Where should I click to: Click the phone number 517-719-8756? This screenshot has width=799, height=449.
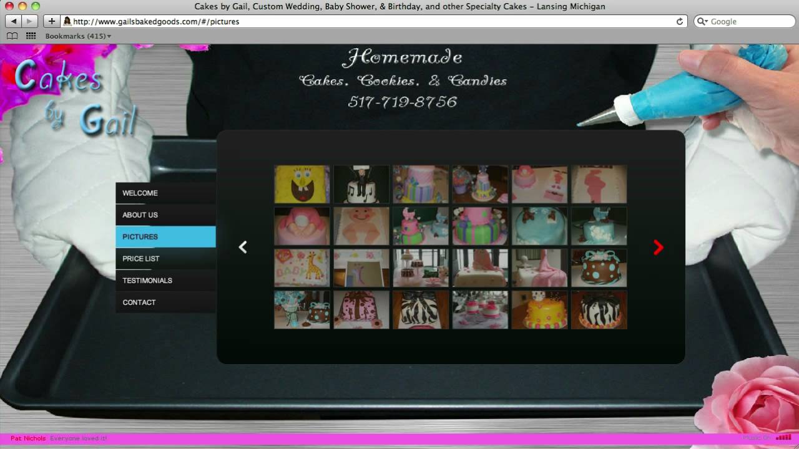(x=403, y=102)
